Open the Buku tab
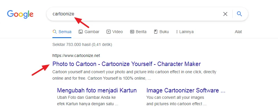 tap(161, 32)
